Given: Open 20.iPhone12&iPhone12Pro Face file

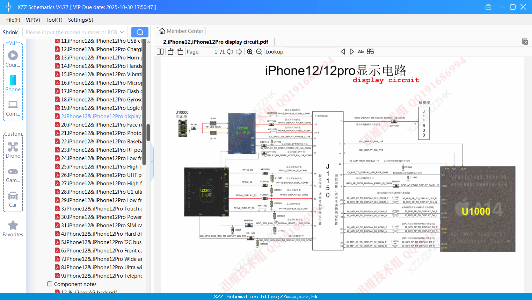Looking at the screenshot, I should coord(99,125).
